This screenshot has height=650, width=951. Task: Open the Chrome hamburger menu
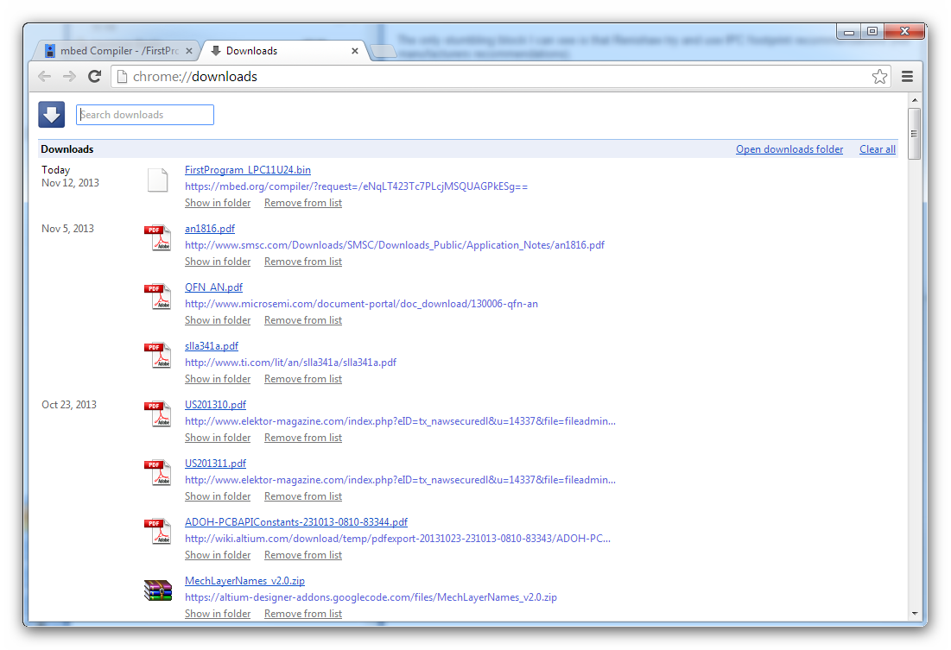pos(907,77)
